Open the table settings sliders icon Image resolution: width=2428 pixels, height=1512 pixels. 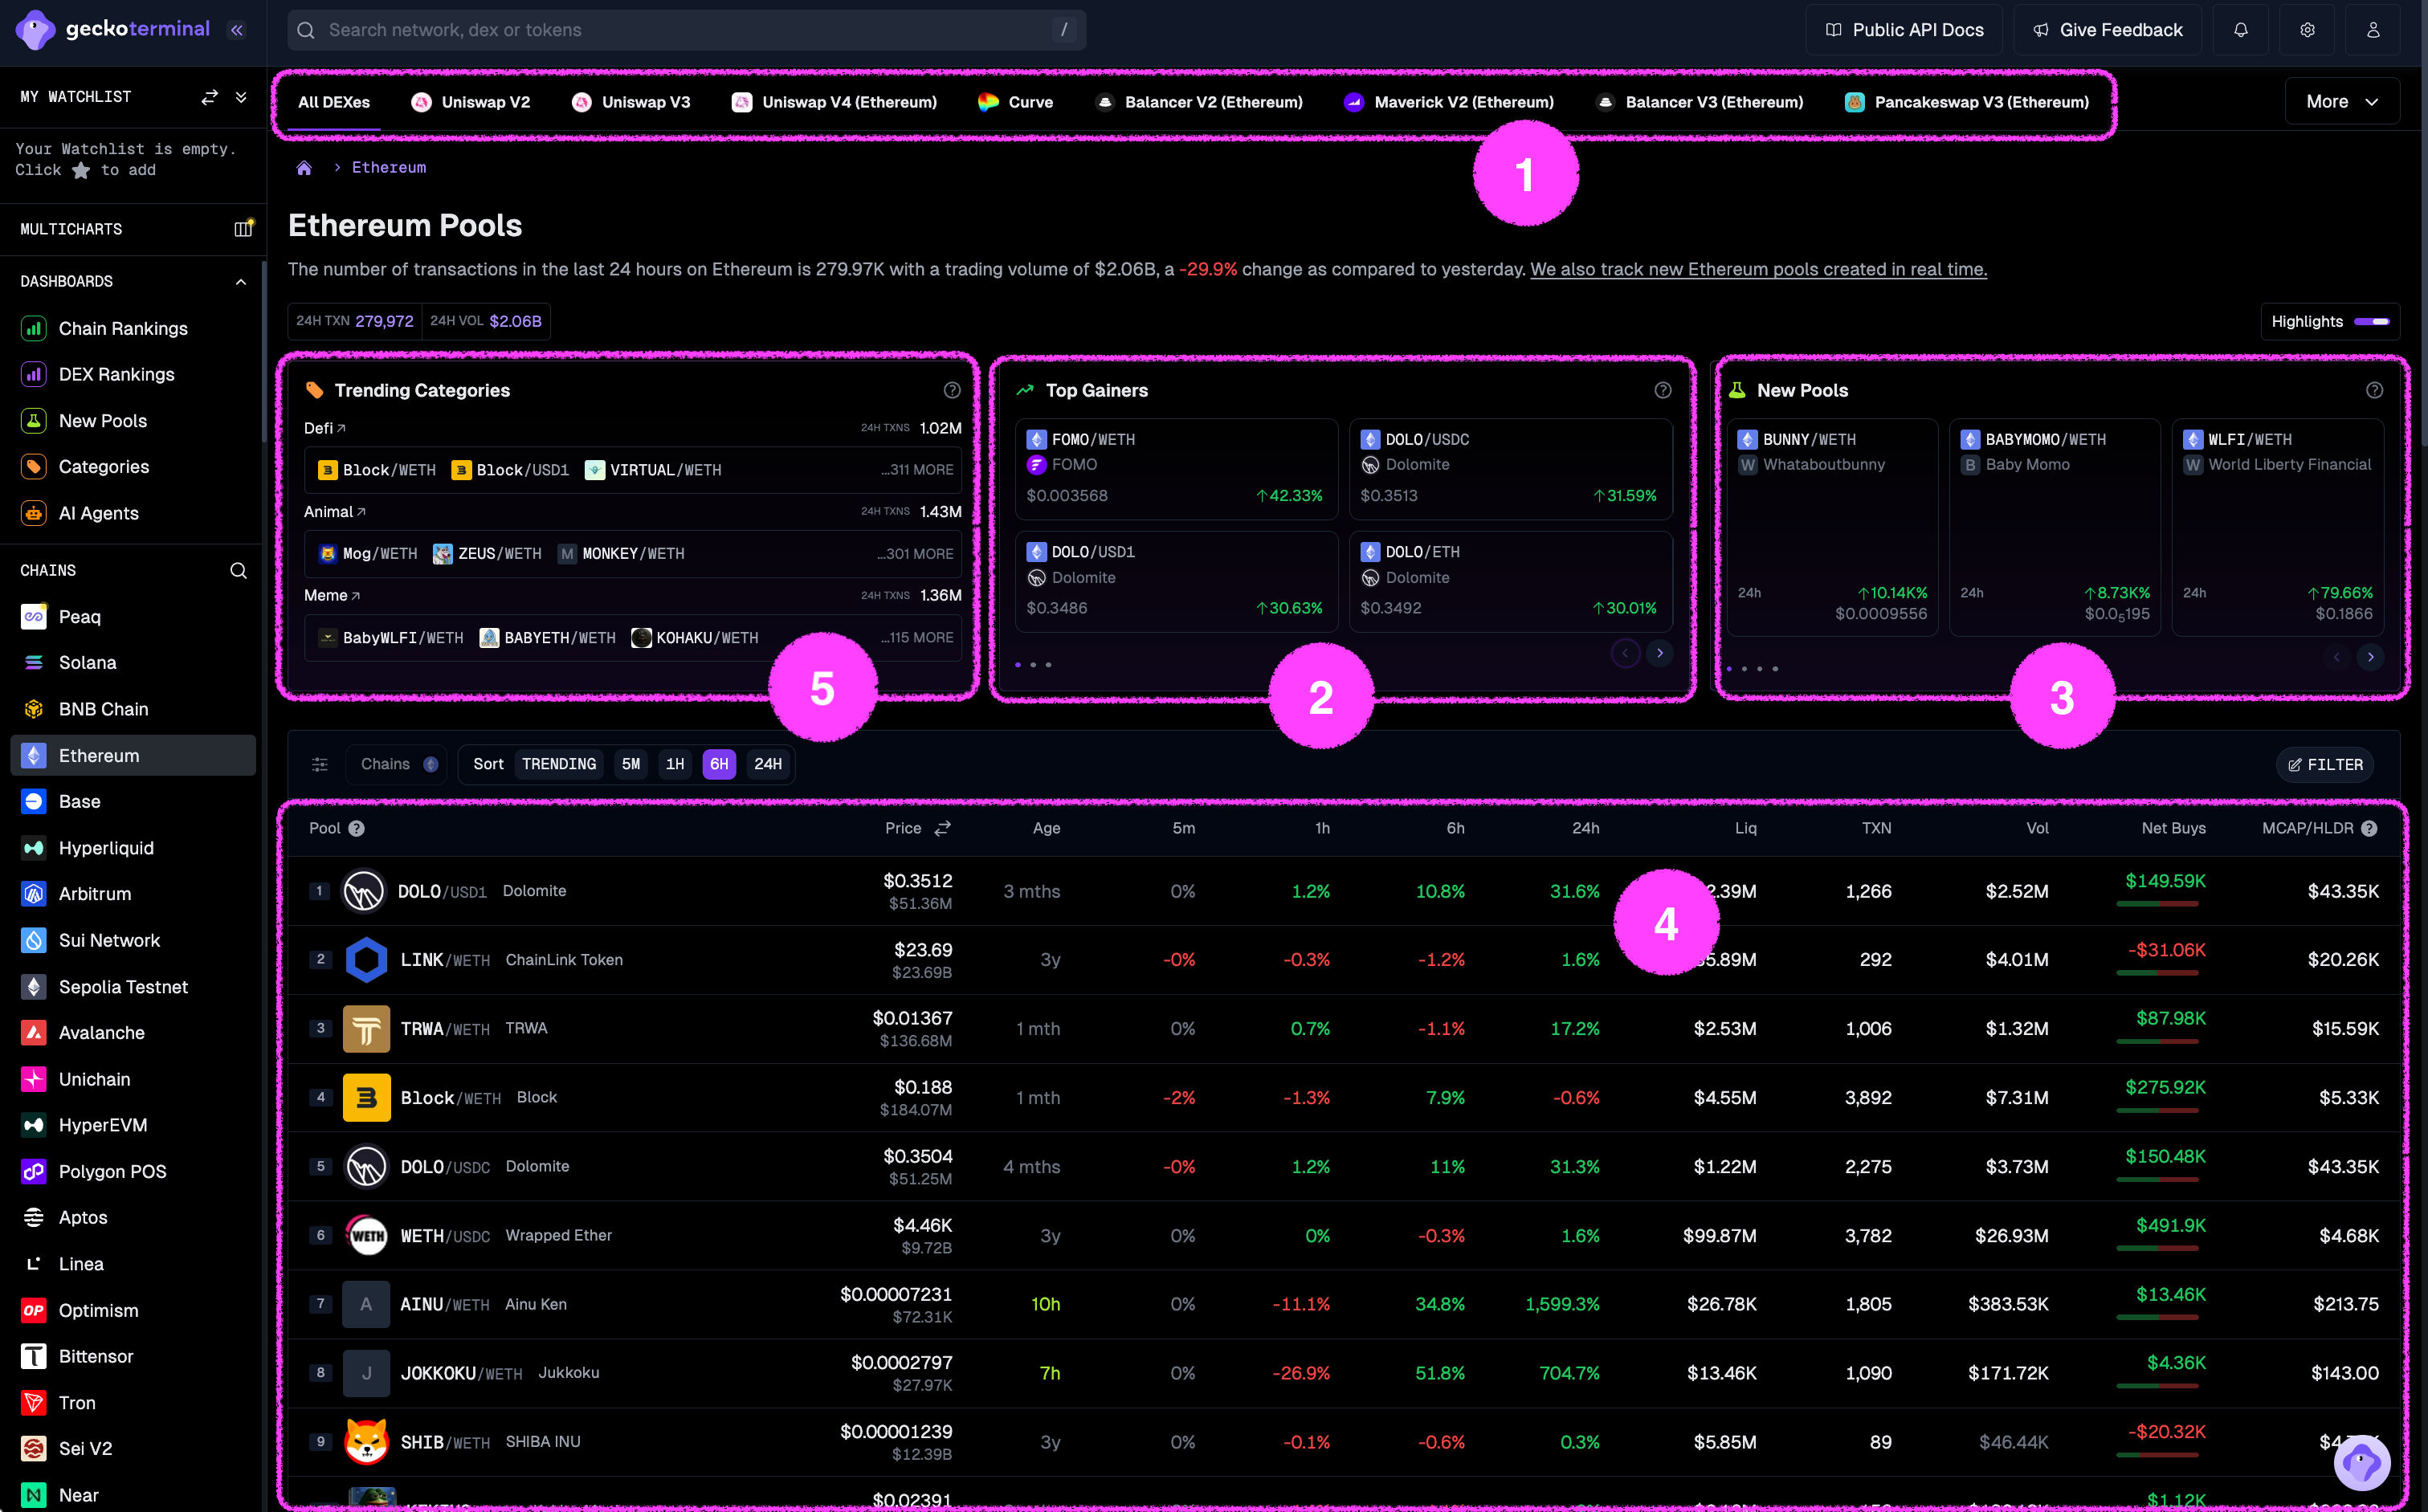(x=320, y=764)
